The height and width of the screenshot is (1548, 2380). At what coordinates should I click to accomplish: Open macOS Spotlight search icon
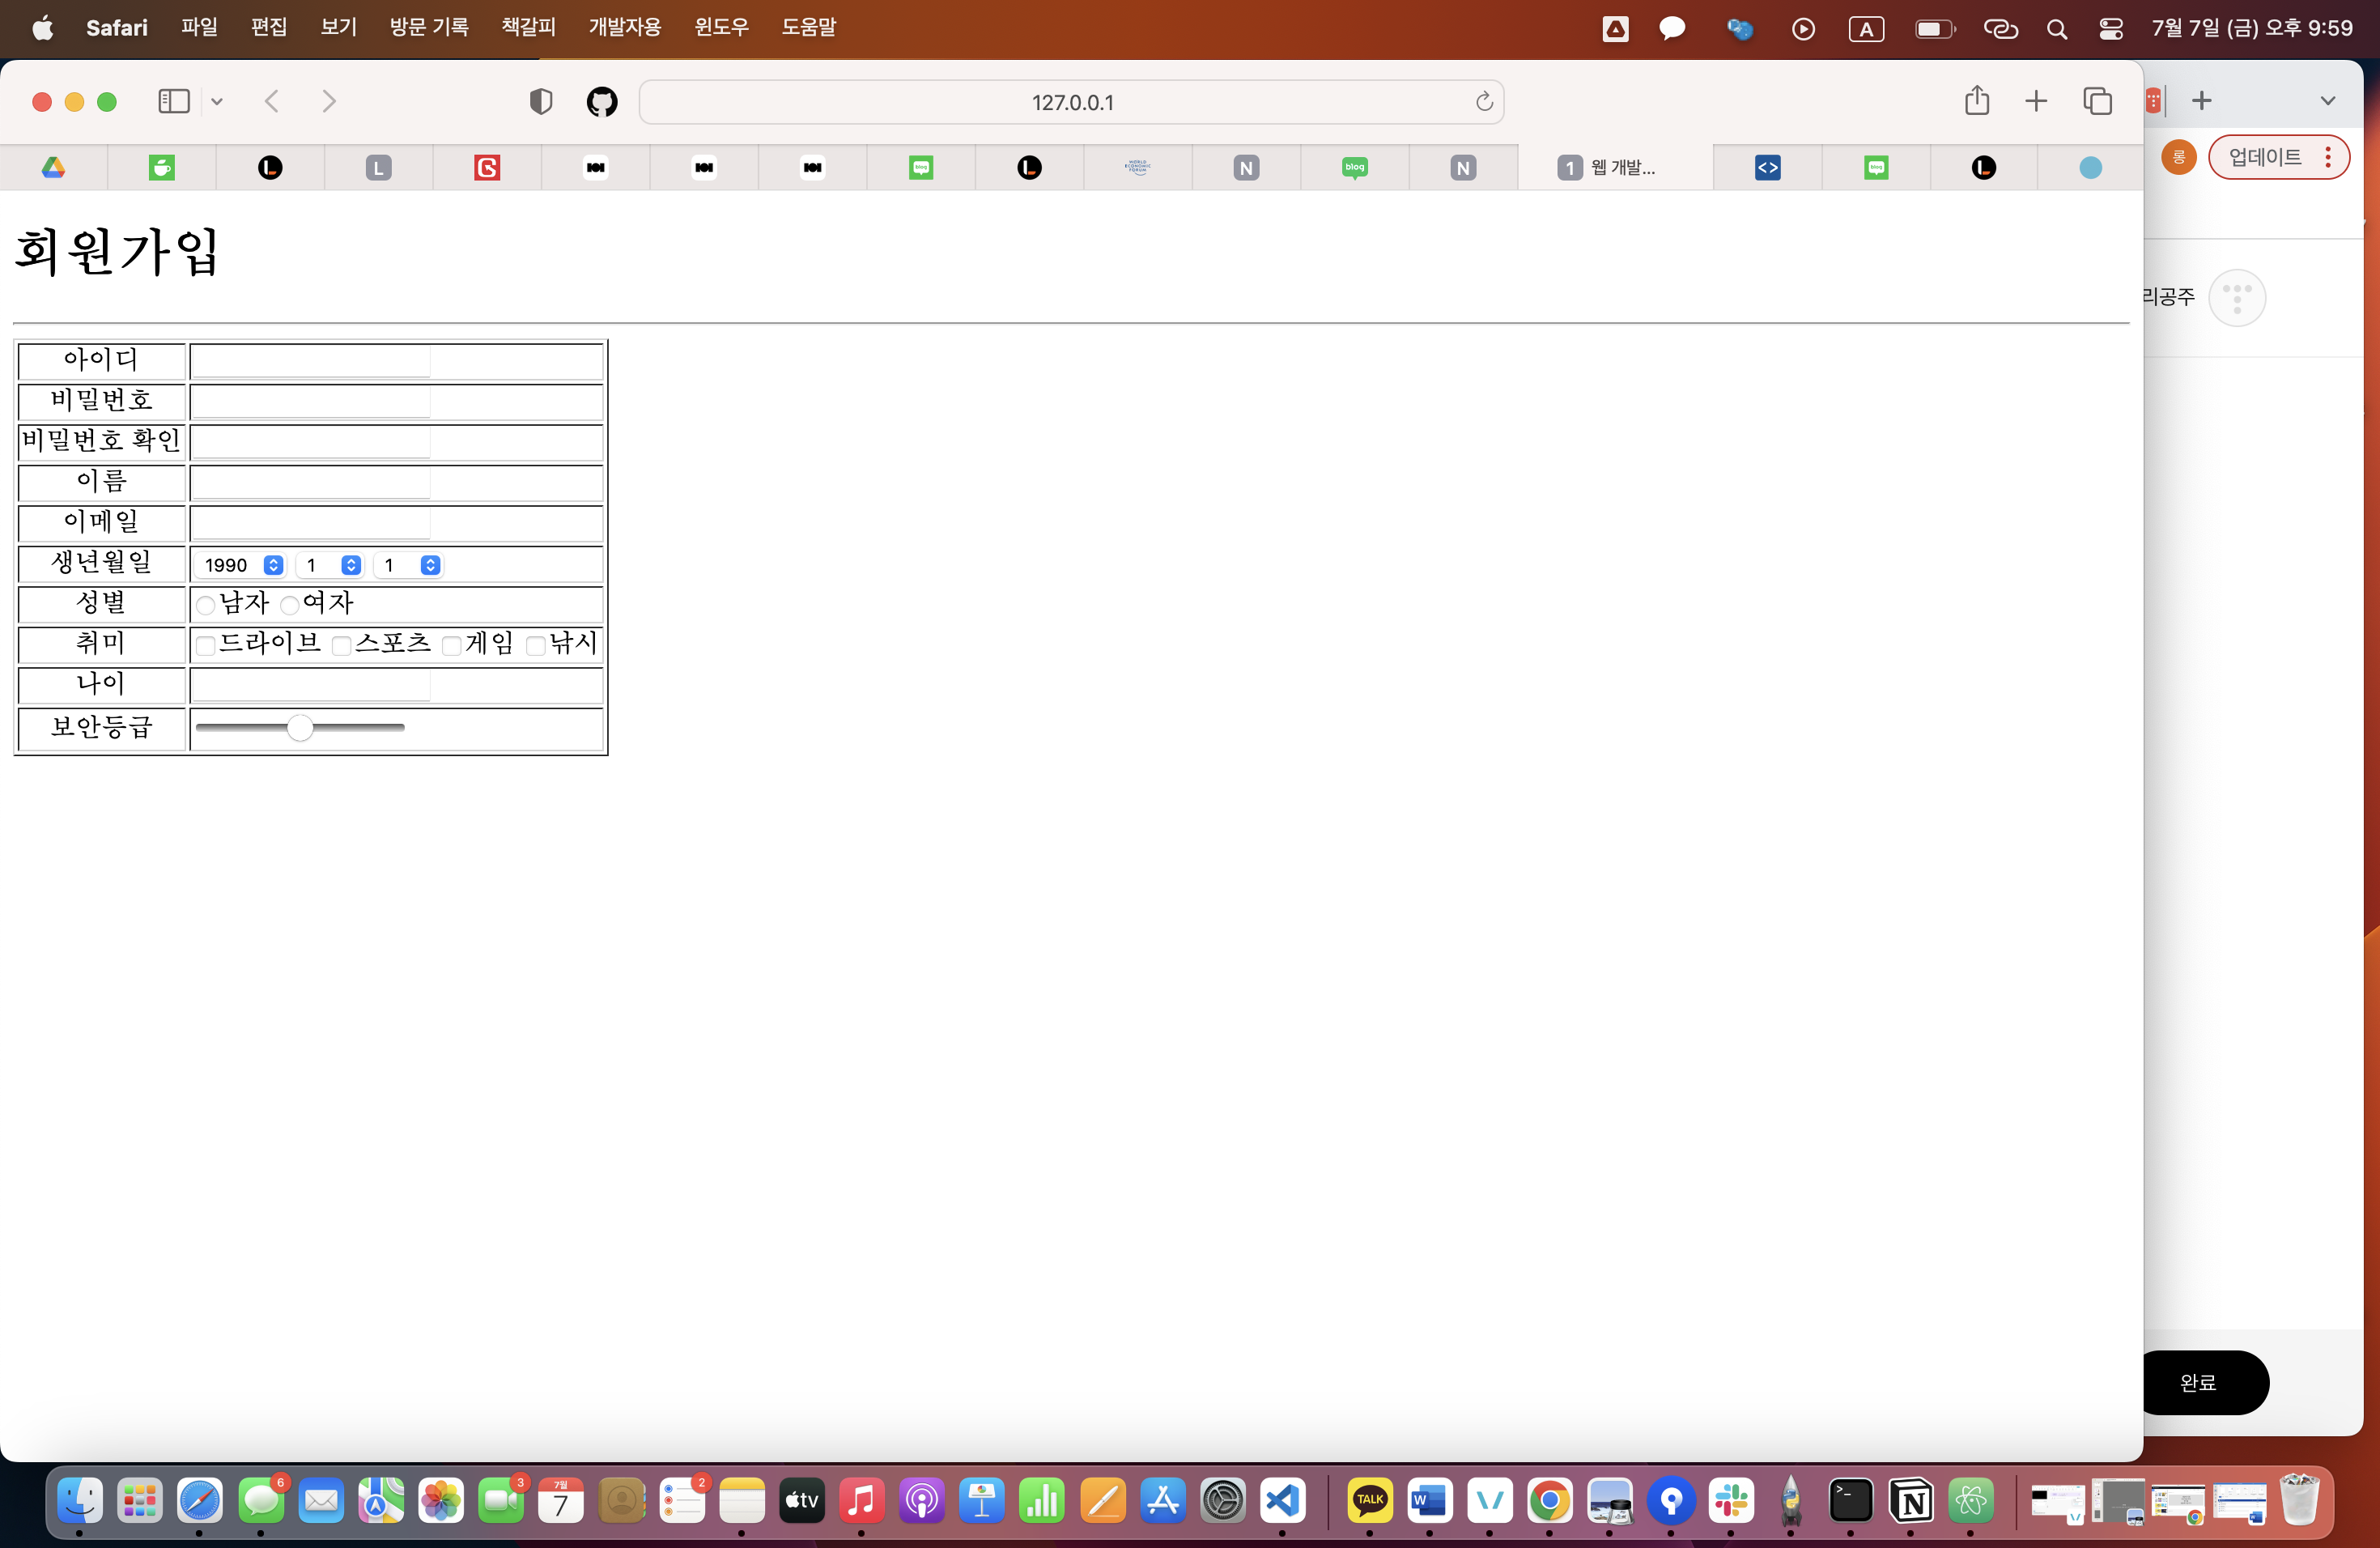click(x=2056, y=29)
